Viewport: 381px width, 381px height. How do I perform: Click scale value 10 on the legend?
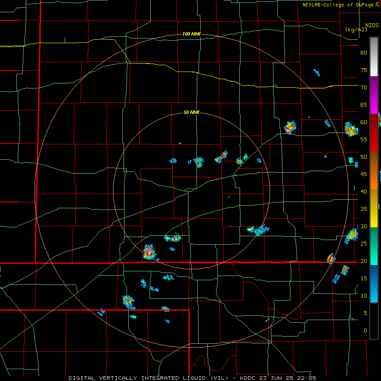[364, 296]
